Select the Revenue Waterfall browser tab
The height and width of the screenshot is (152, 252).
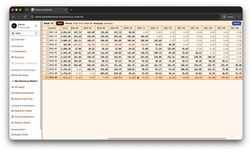tap(49, 10)
